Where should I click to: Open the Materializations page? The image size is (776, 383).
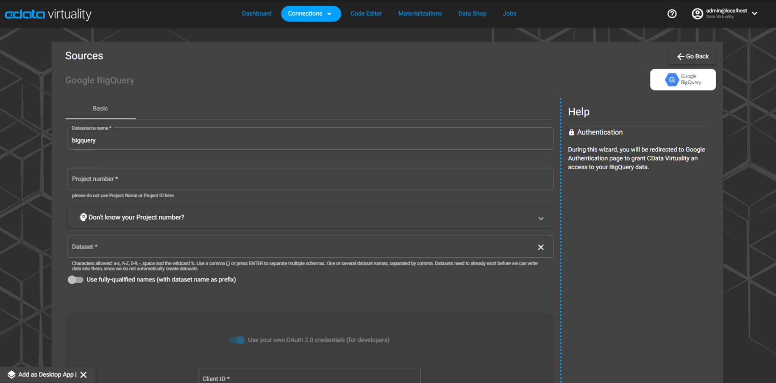420,14
